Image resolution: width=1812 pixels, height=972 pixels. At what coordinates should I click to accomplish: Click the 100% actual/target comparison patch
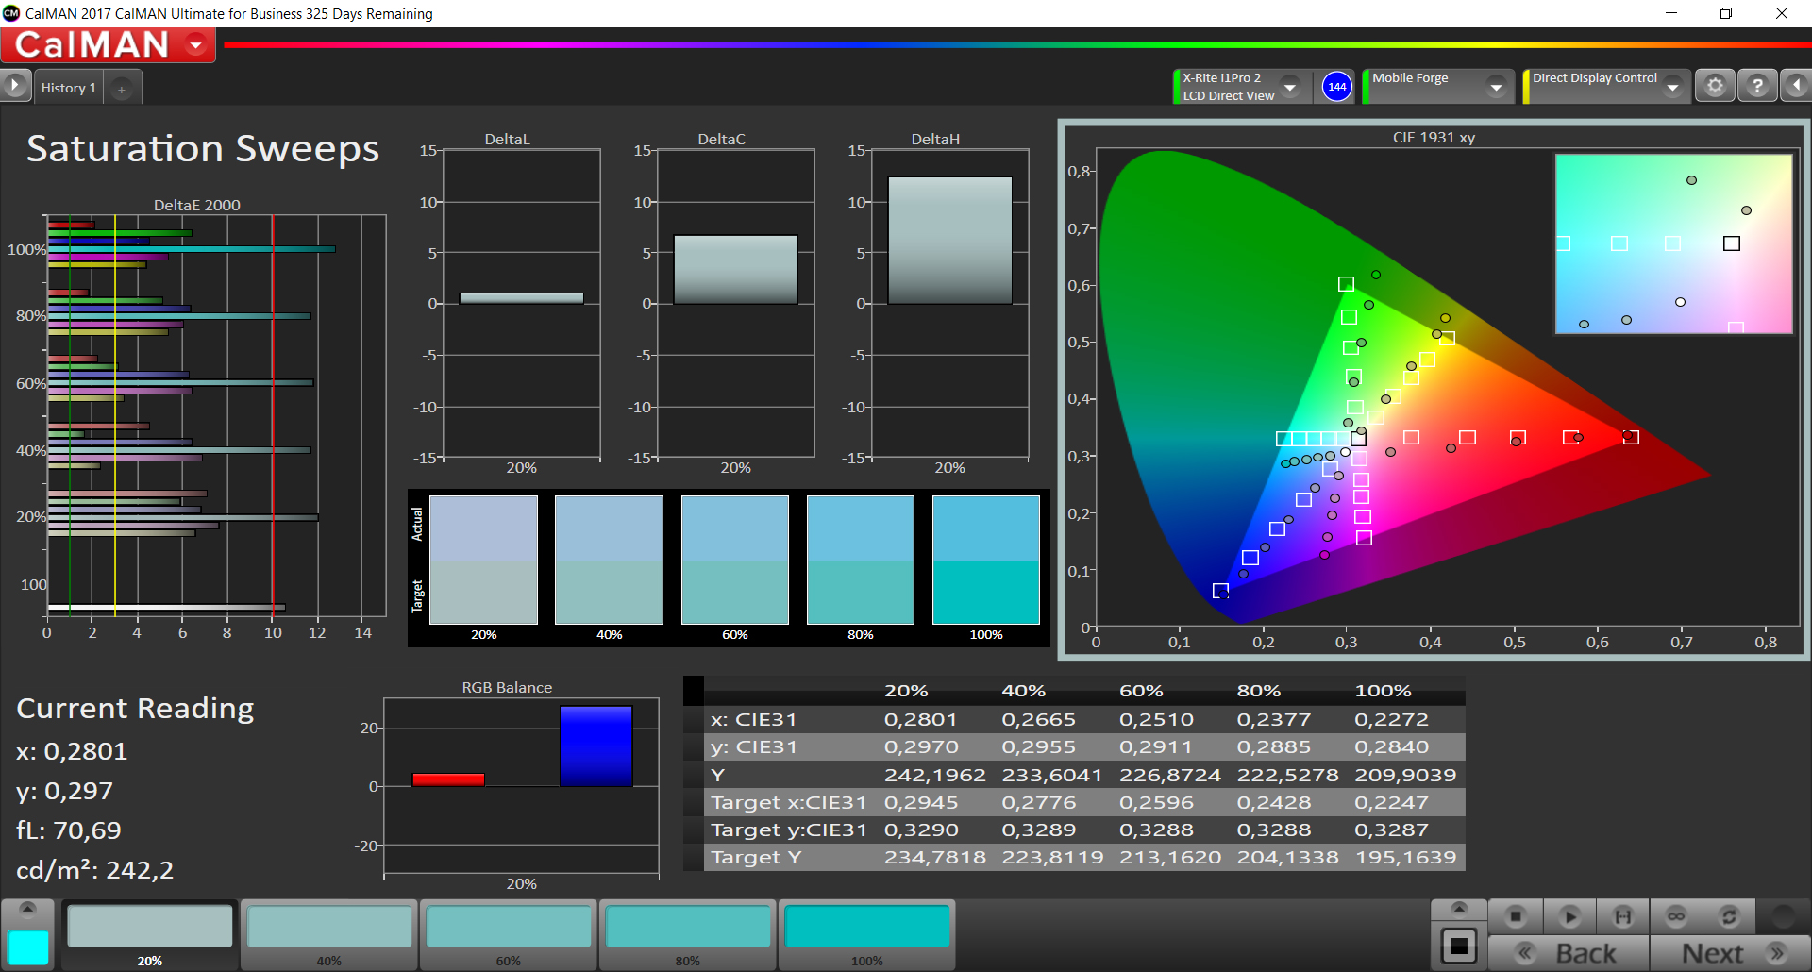[x=986, y=560]
